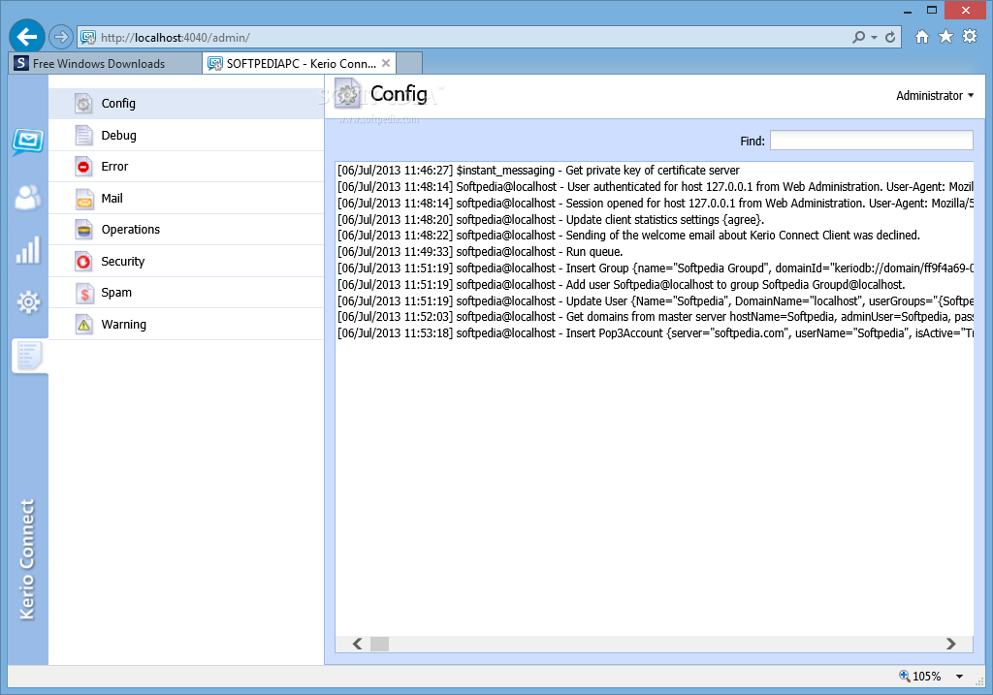Click the log scrollbar right arrow

(950, 644)
